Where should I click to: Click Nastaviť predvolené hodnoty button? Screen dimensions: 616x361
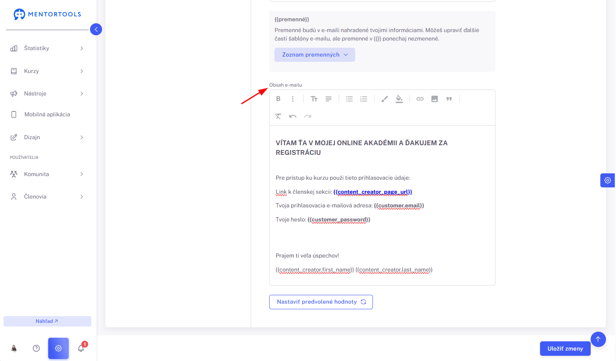pos(321,302)
